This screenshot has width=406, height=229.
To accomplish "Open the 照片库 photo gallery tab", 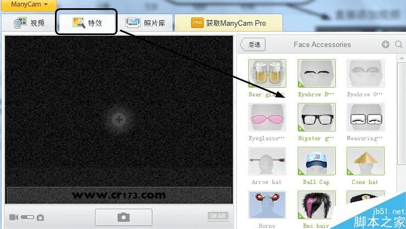I will 145,23.
